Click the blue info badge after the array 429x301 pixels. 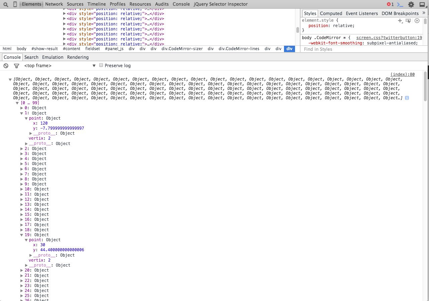pos(407,98)
